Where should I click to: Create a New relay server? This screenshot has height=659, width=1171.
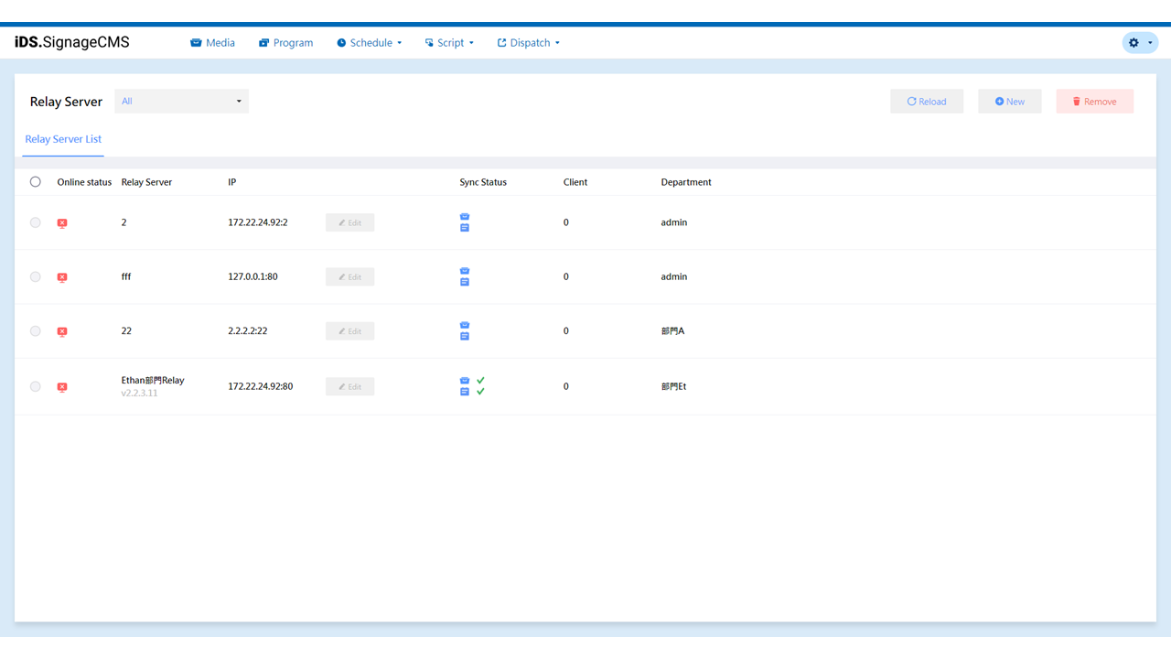pyautogui.click(x=1010, y=102)
